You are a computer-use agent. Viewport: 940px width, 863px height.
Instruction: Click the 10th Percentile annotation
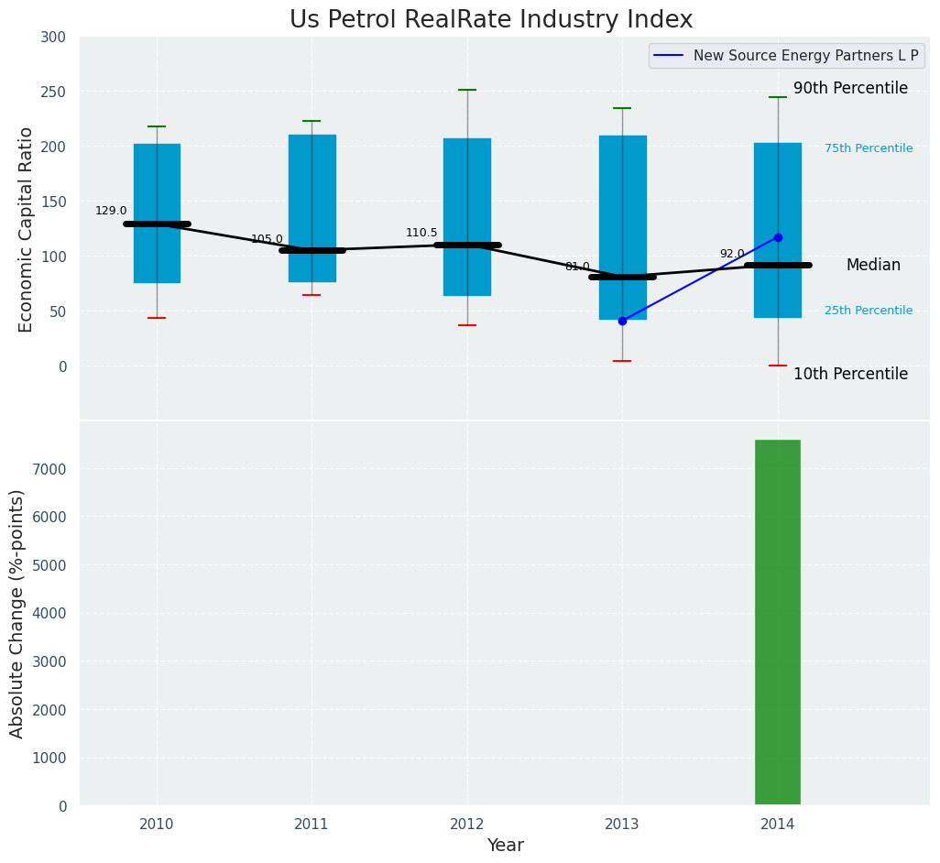[850, 374]
